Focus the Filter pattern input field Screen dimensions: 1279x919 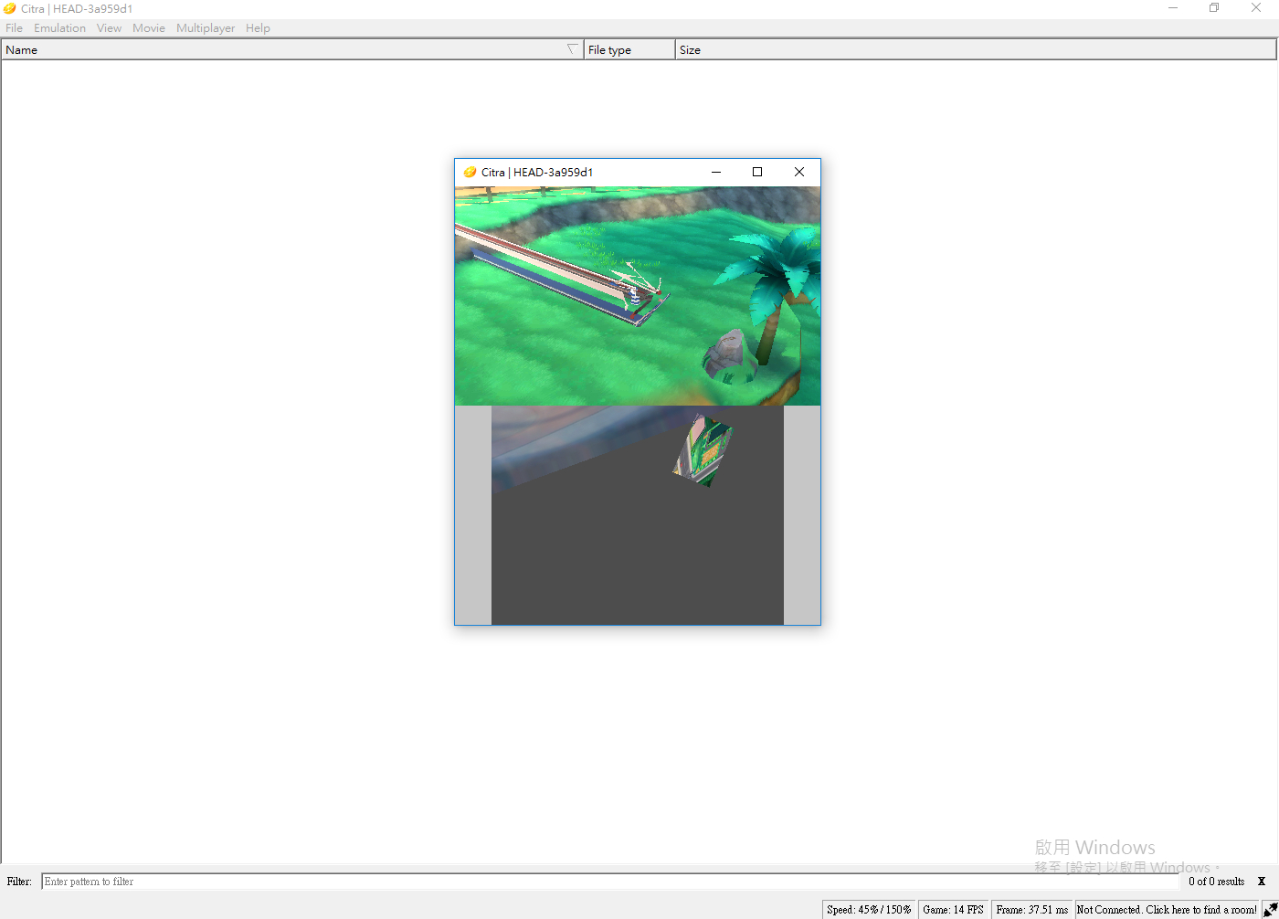pyautogui.click(x=610, y=882)
